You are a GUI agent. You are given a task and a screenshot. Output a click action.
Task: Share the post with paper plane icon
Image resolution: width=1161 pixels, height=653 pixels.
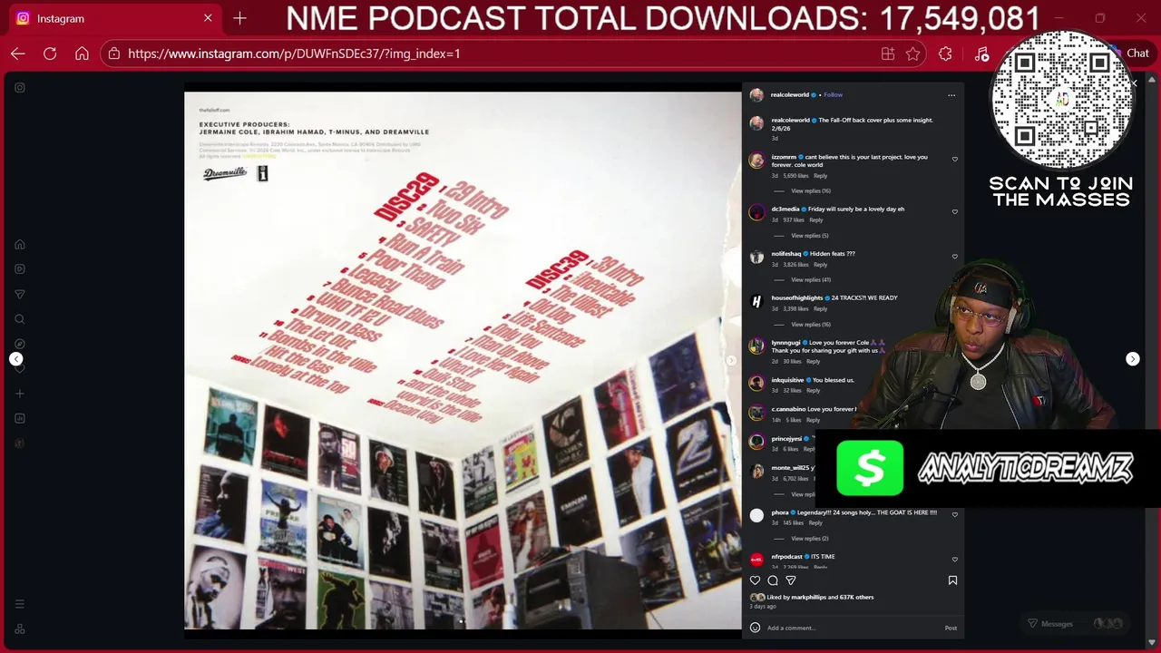791,580
